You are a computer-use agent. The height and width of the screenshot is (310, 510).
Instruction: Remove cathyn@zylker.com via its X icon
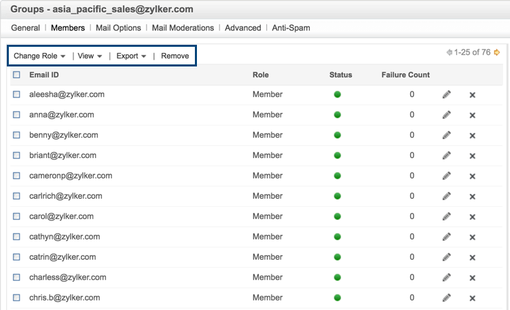tap(472, 237)
